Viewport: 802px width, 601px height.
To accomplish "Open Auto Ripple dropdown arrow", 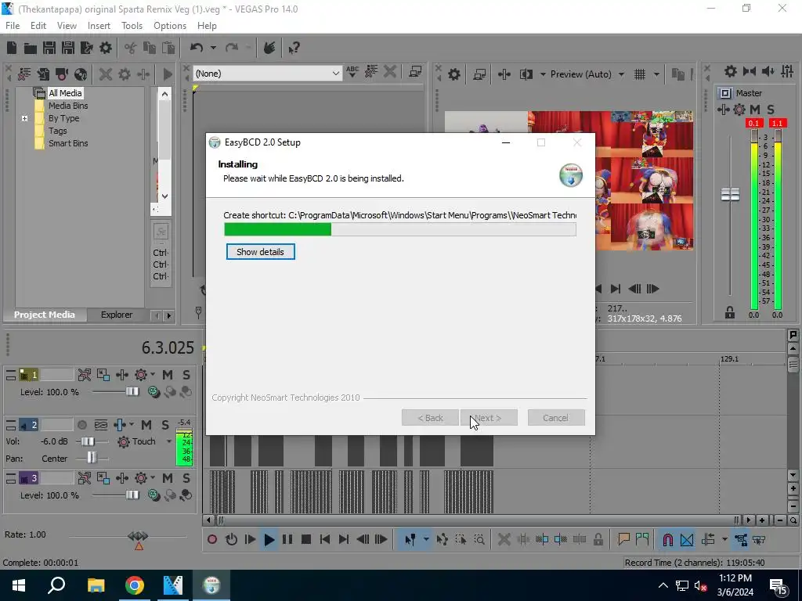I will [724, 539].
